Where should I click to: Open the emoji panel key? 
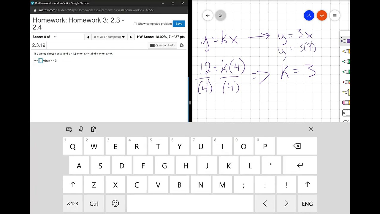pyautogui.click(x=115, y=204)
